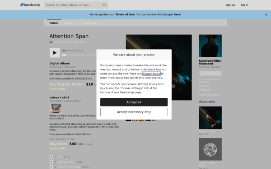Play track 1 One from the tracklist
This screenshot has width=271, height=169.
(x=51, y=157)
